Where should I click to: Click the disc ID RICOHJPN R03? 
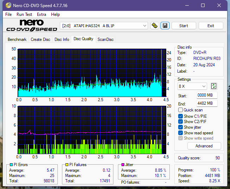(x=207, y=59)
